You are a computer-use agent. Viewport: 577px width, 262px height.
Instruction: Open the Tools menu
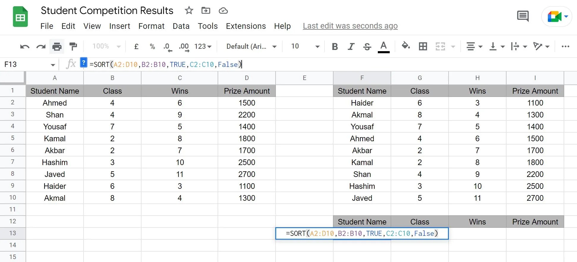(x=208, y=26)
